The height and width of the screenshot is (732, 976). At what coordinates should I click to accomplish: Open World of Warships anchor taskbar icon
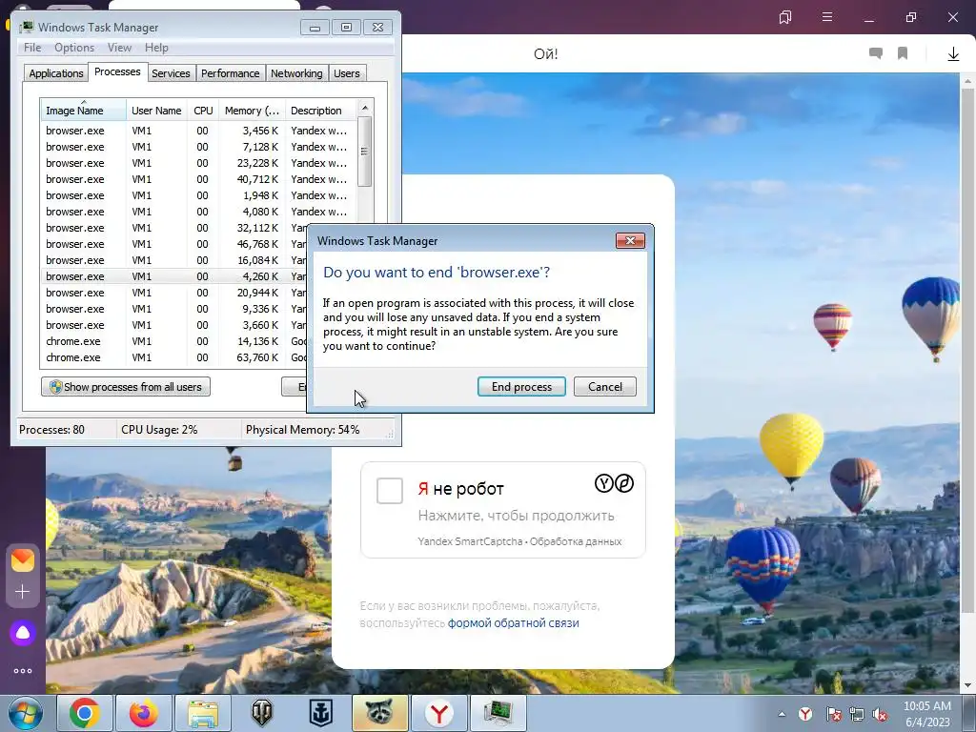click(321, 713)
